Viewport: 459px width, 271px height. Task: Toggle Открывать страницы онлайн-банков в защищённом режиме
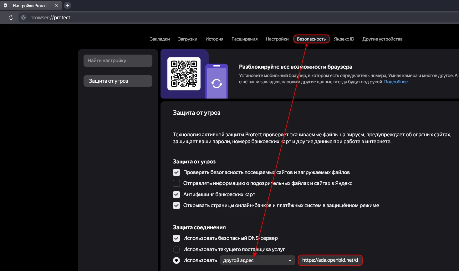(176, 206)
